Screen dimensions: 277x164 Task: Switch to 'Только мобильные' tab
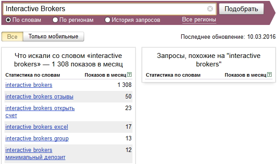pyautogui.click(x=53, y=37)
